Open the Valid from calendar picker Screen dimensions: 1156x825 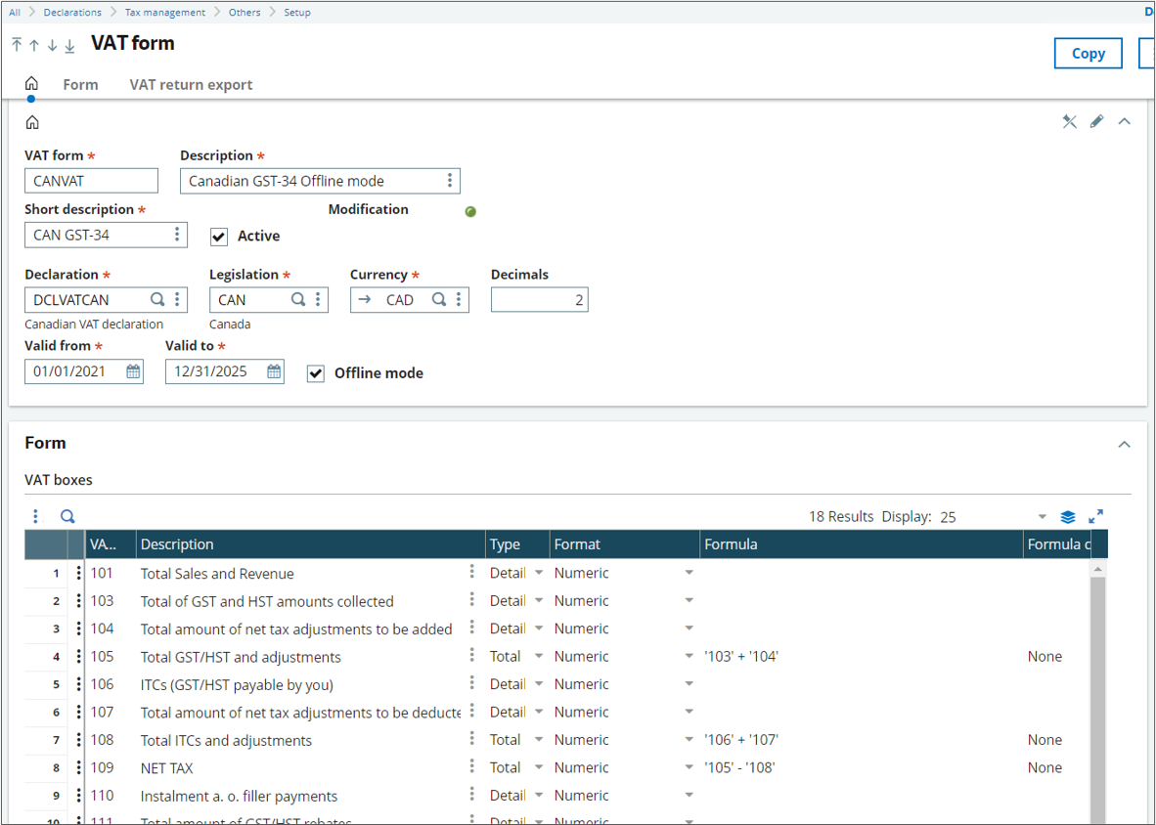pos(133,371)
